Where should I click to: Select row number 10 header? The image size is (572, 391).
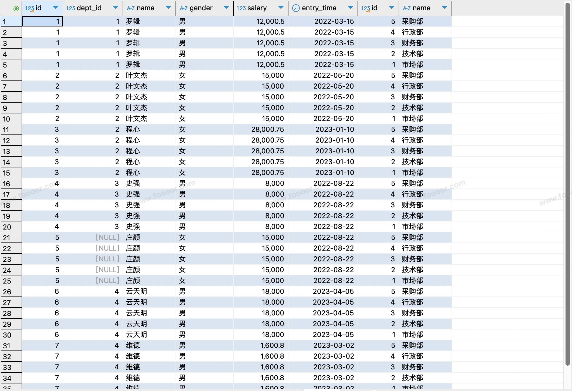(x=11, y=119)
